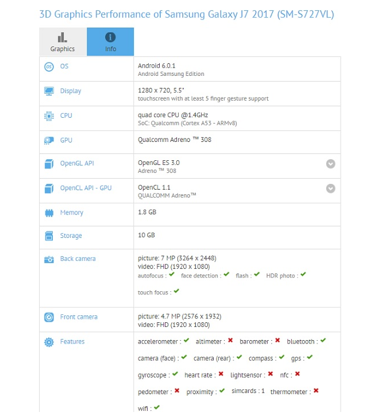
Task: Click the altimeter red cross
Action: [230, 340]
